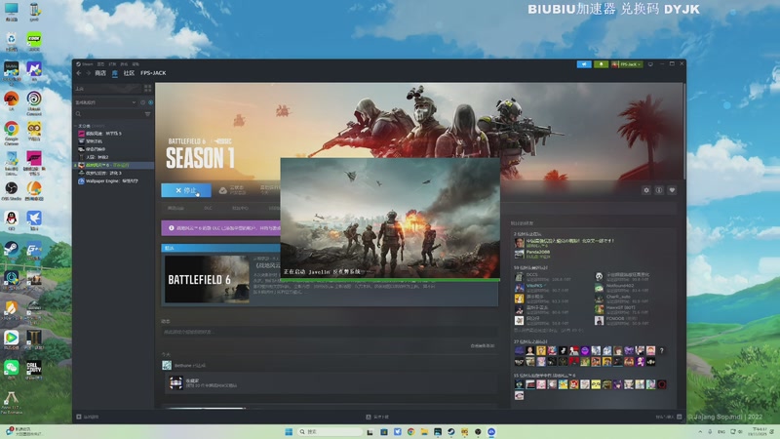Open friends and chat at bottom right
Viewport: 780px width, 439px height.
669,417
